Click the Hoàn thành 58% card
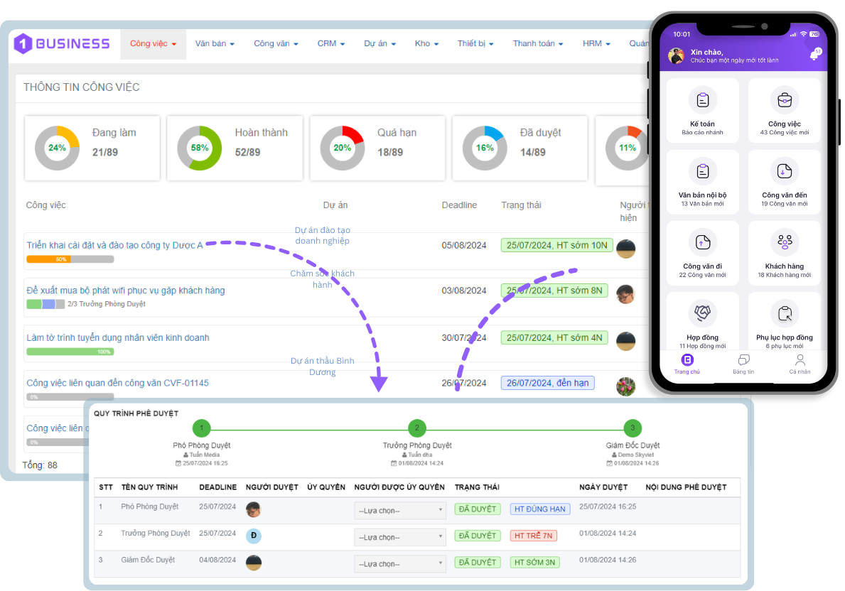The width and height of the screenshot is (845, 591). (235, 148)
